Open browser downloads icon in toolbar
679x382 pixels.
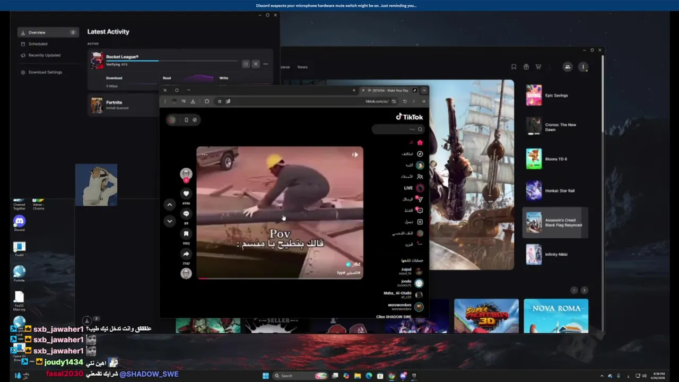[193, 101]
